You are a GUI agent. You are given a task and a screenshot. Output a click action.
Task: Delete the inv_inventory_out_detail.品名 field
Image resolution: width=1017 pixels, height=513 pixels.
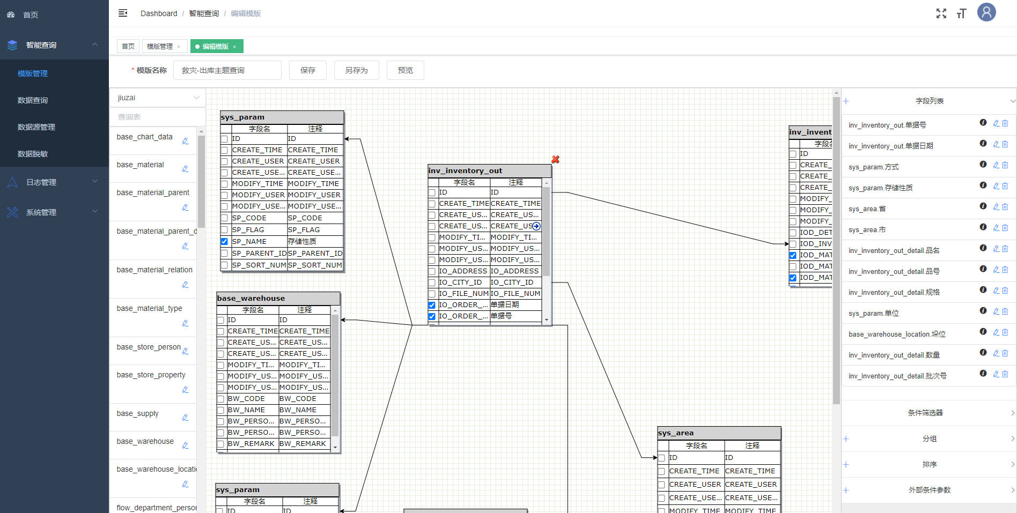pos(1005,249)
